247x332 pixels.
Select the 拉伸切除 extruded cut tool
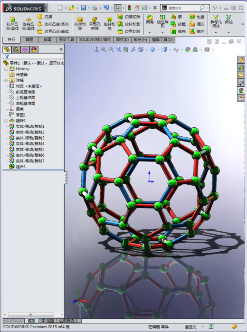[80, 23]
